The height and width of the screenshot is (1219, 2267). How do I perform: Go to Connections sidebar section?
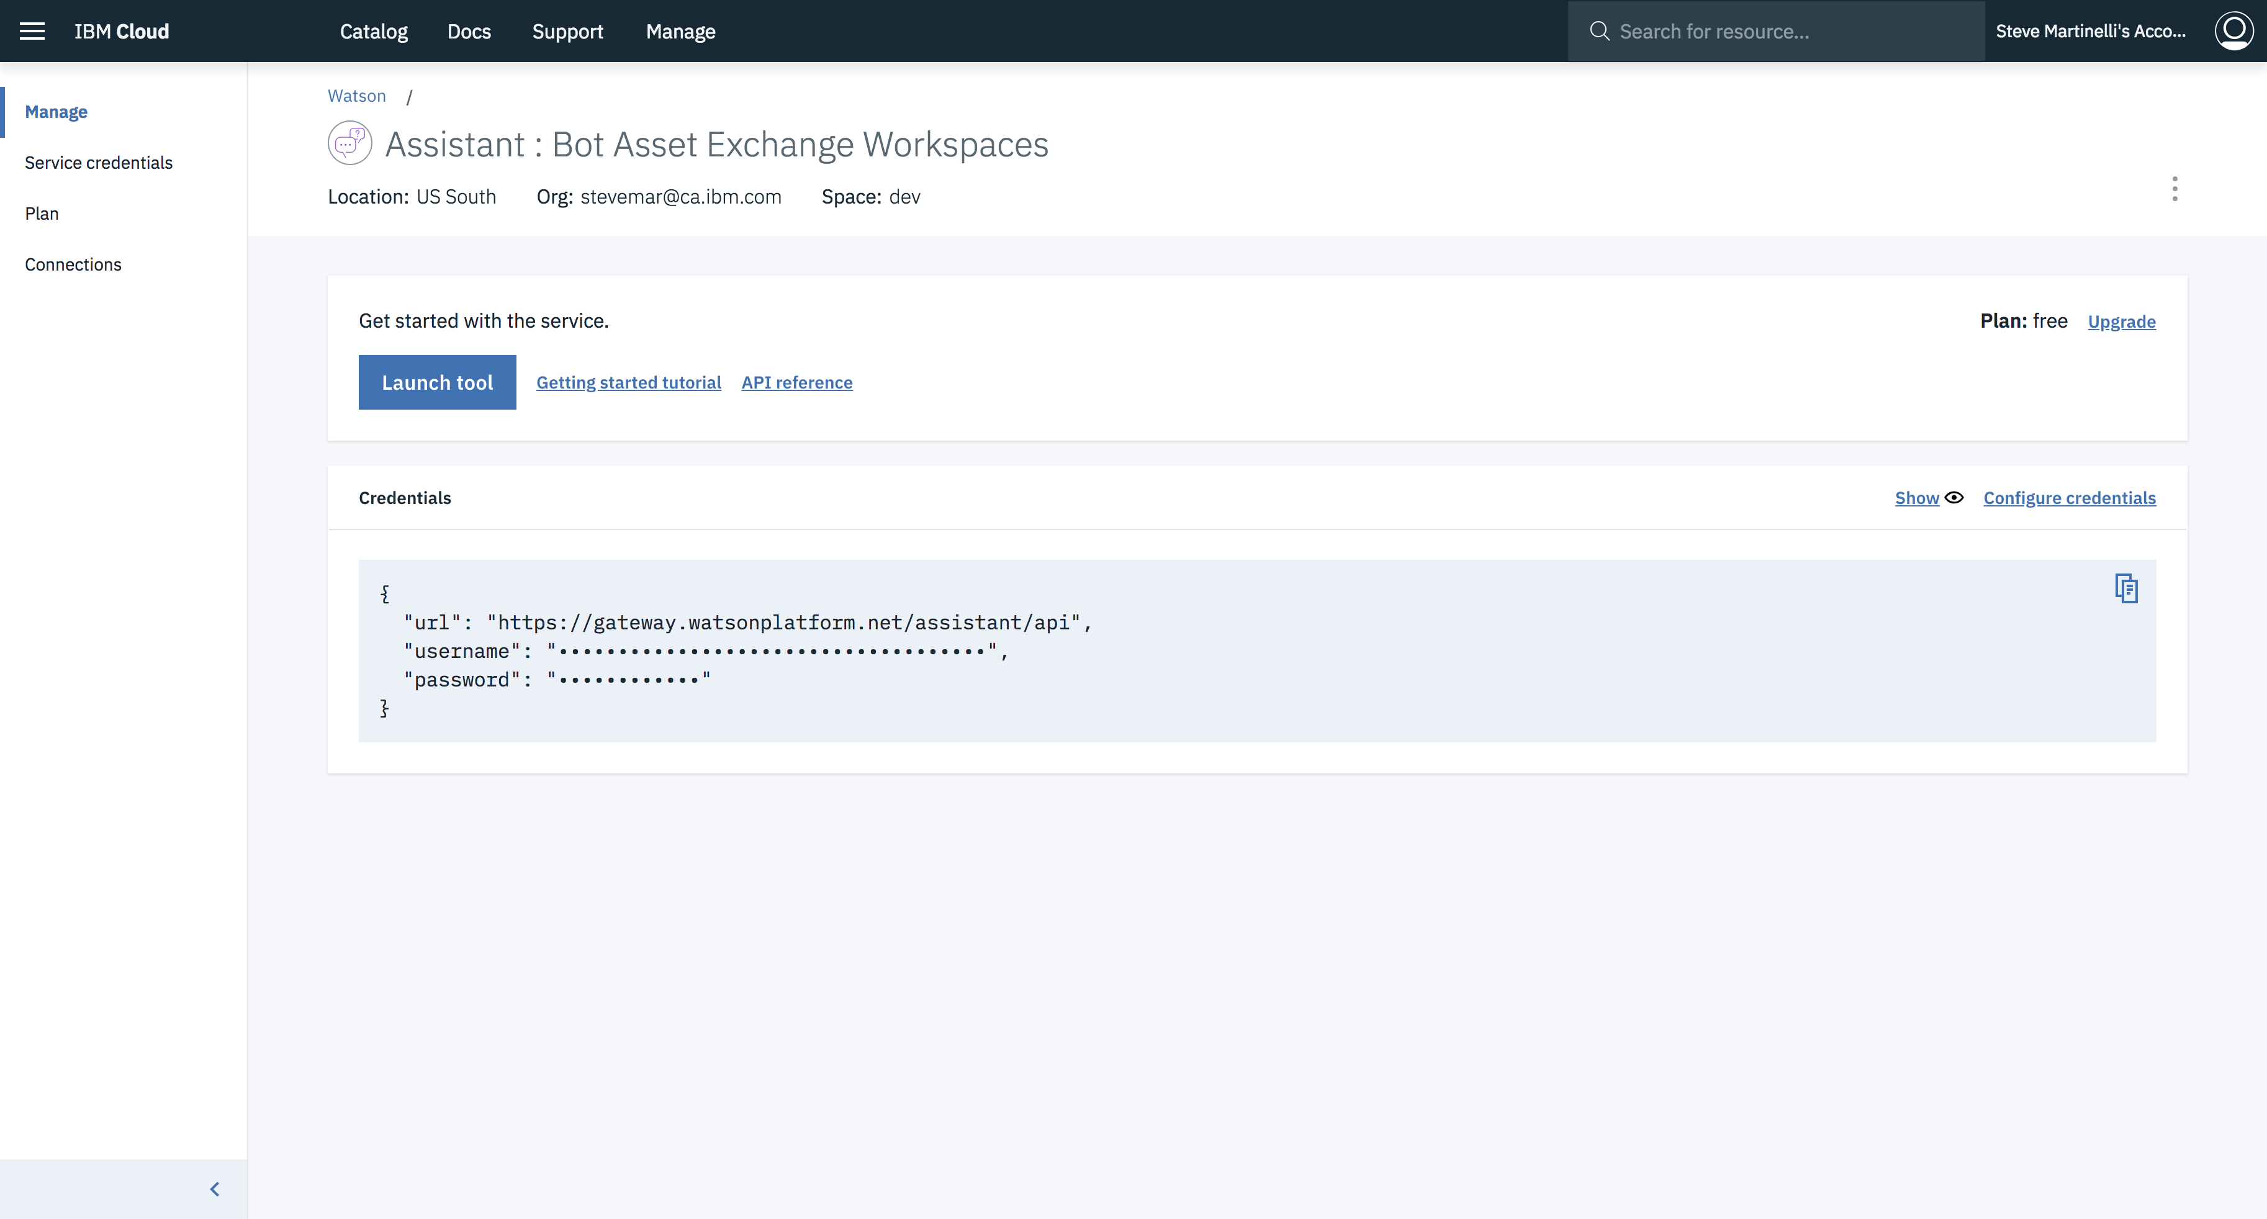coord(73,265)
